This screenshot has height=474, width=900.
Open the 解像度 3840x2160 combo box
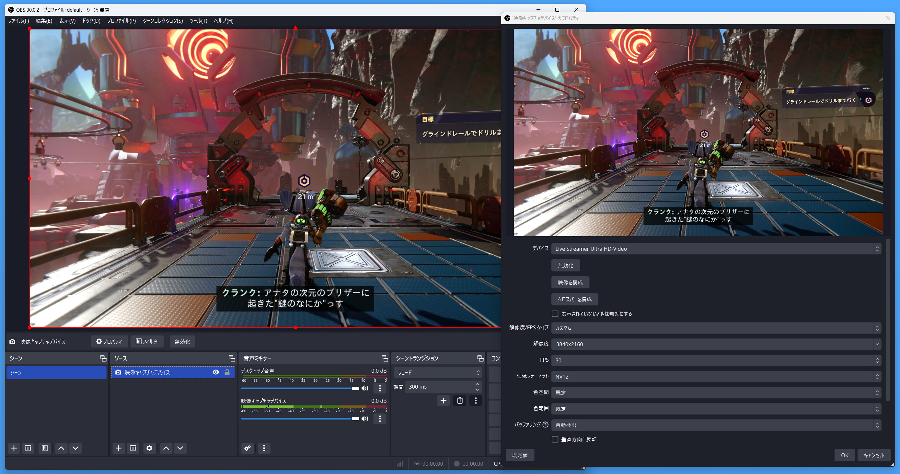pyautogui.click(x=716, y=344)
